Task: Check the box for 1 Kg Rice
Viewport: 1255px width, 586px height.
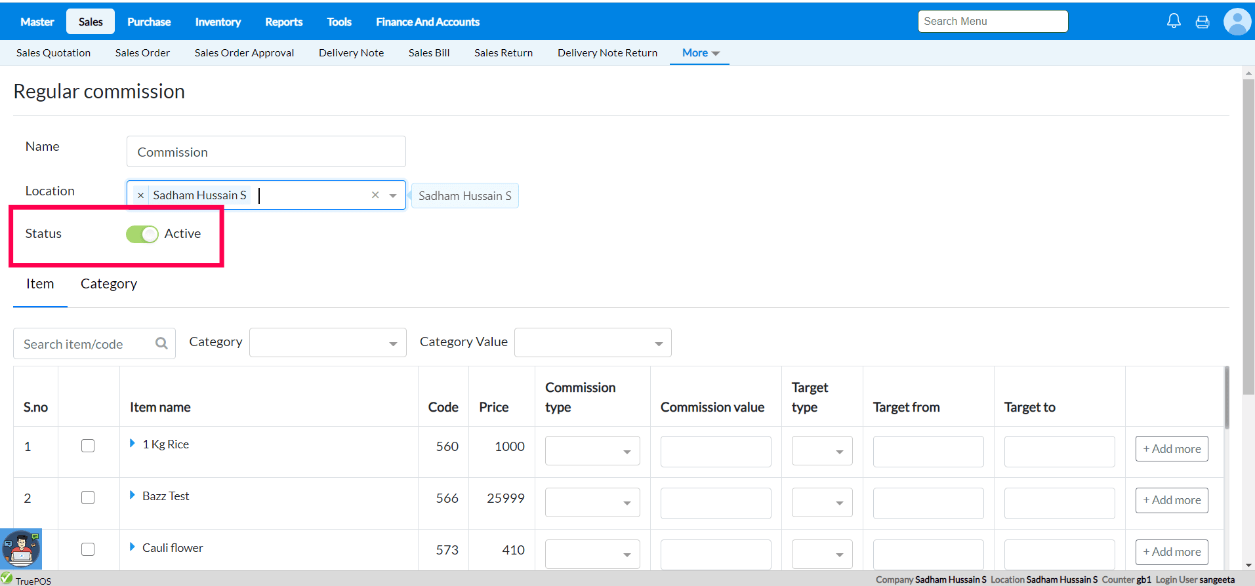Action: (88, 446)
